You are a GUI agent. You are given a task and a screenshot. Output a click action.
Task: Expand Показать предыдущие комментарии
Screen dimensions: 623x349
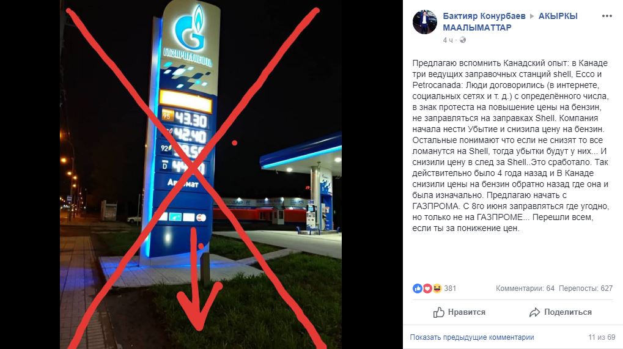[x=471, y=337]
